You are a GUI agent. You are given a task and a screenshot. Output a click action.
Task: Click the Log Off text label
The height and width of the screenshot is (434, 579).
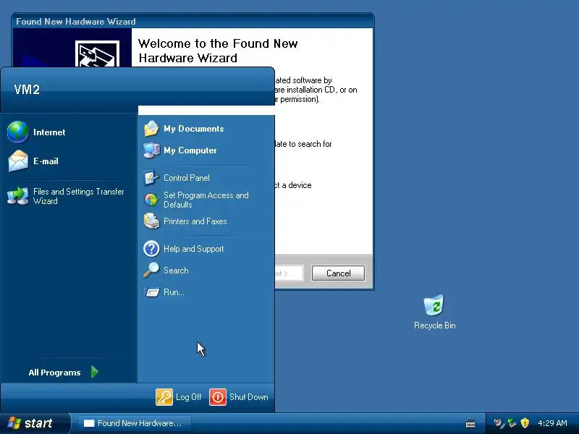[189, 397]
